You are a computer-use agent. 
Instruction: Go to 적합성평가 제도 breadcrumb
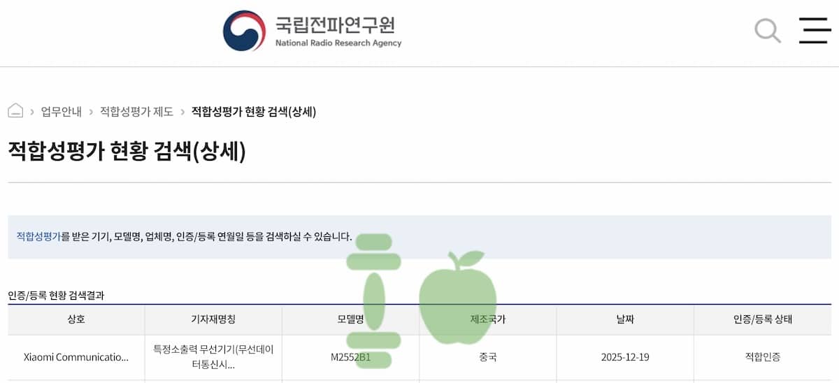pos(136,112)
